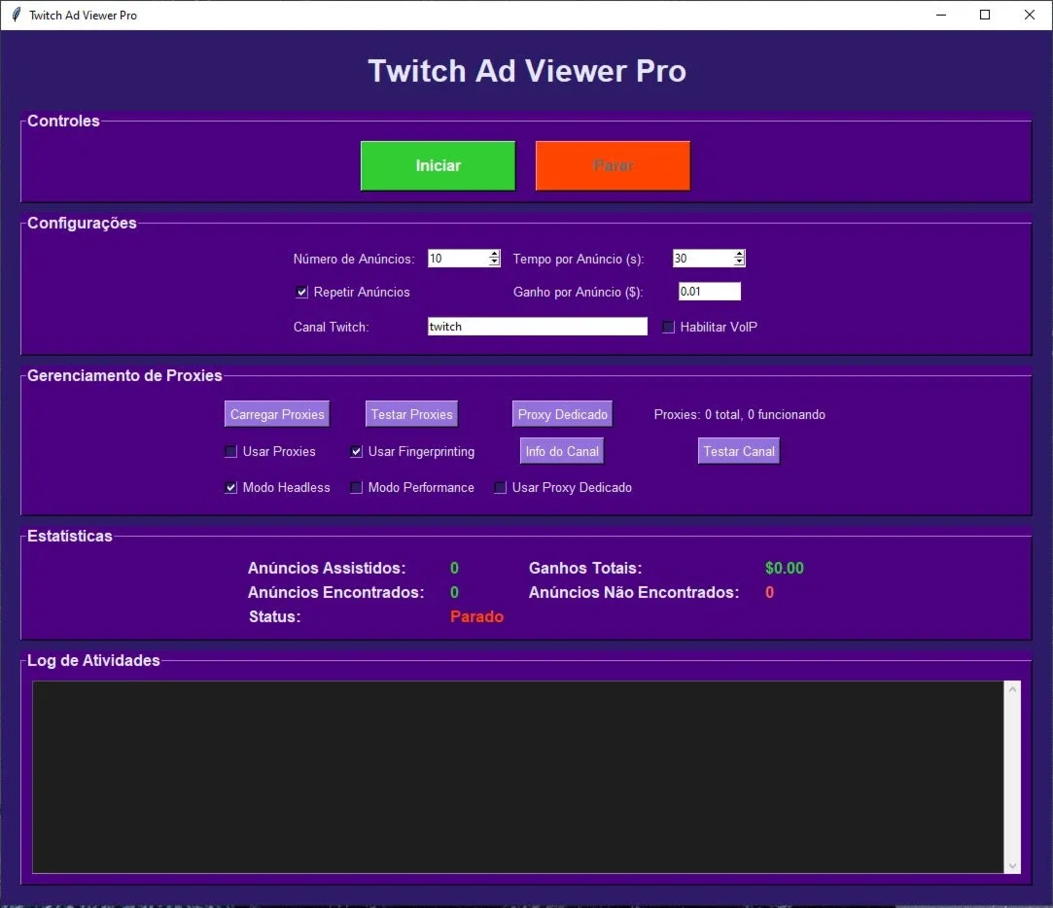Click the Carregar Proxies button
The image size is (1053, 908).
coord(277,414)
